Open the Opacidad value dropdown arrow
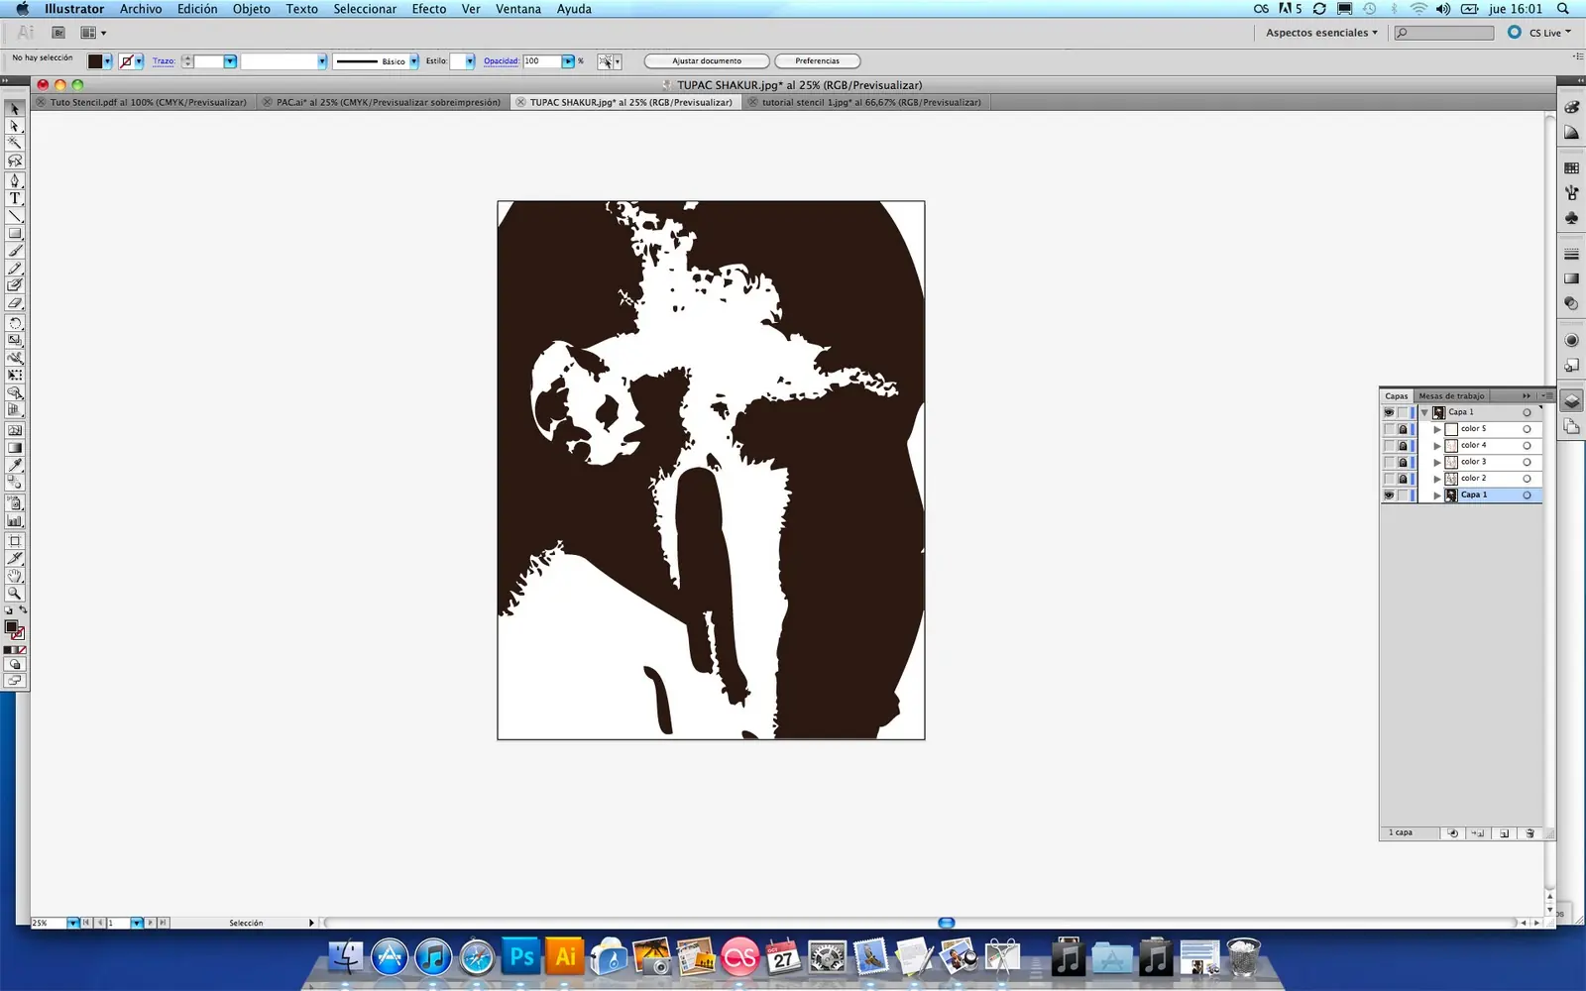The height and width of the screenshot is (991, 1586). (x=568, y=61)
